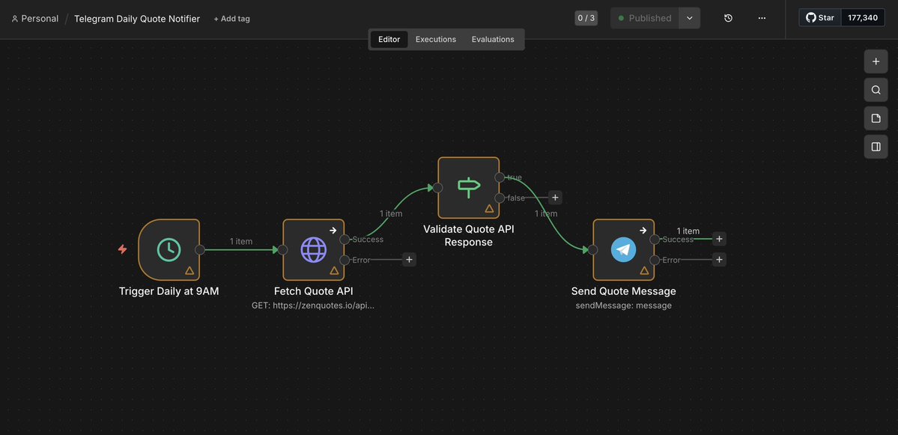Click the Send Quote Message label
This screenshot has width=898, height=435.
pyautogui.click(x=624, y=291)
